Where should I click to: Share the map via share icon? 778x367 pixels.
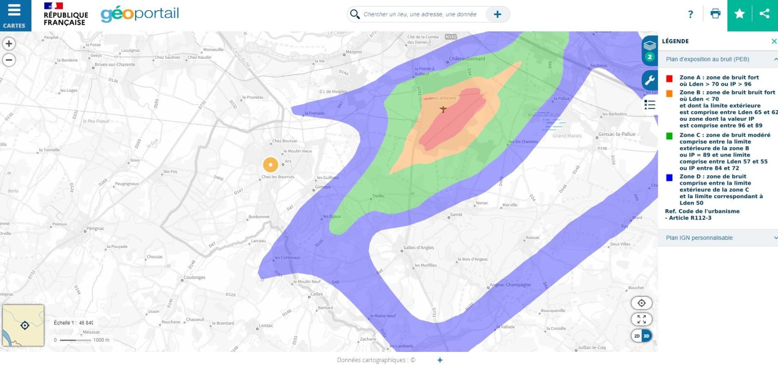(x=765, y=14)
